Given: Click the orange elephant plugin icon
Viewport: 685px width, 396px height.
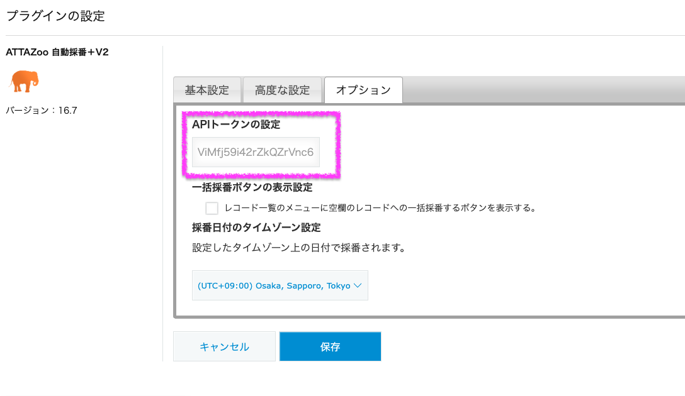Looking at the screenshot, I should click(23, 80).
